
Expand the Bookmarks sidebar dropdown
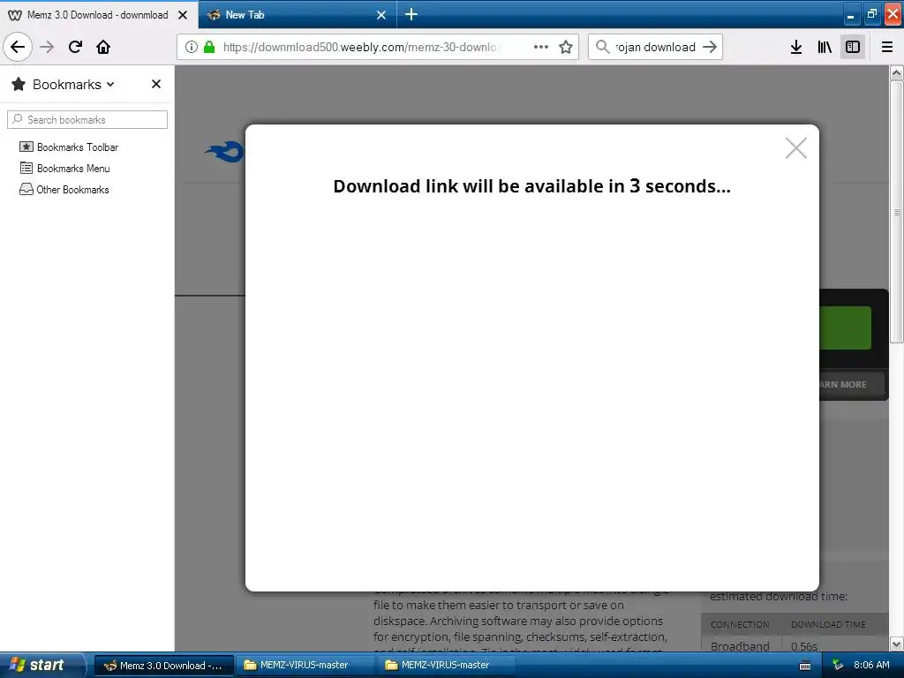click(x=110, y=85)
